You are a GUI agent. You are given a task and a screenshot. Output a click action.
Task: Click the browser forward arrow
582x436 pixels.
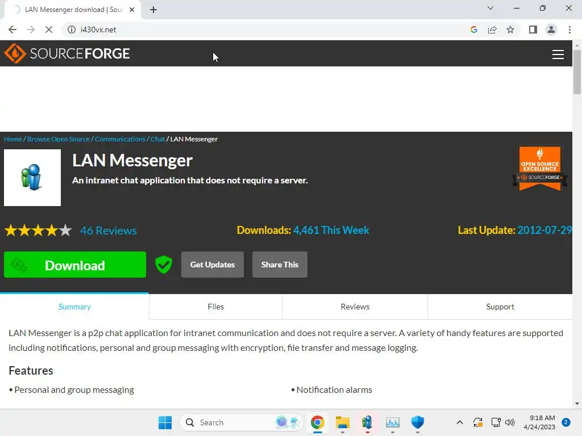pos(31,30)
